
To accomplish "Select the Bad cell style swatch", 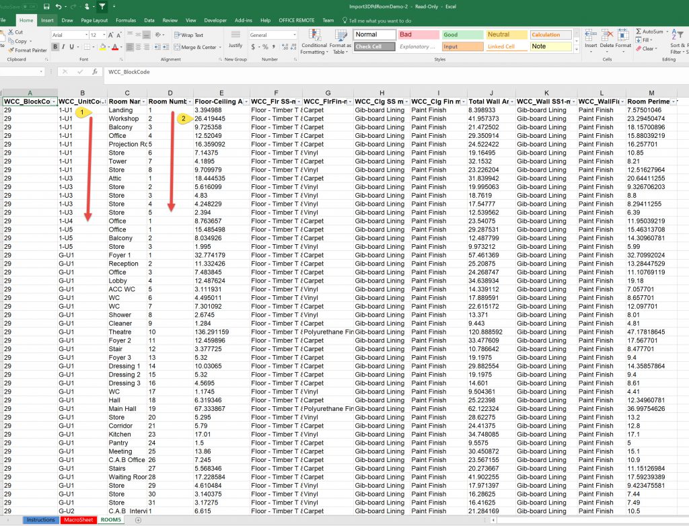I will [418, 34].
